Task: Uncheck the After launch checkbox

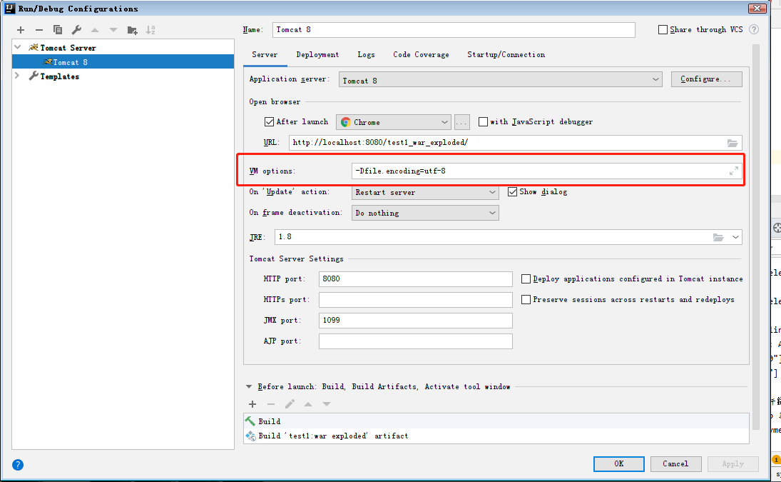Action: 269,121
